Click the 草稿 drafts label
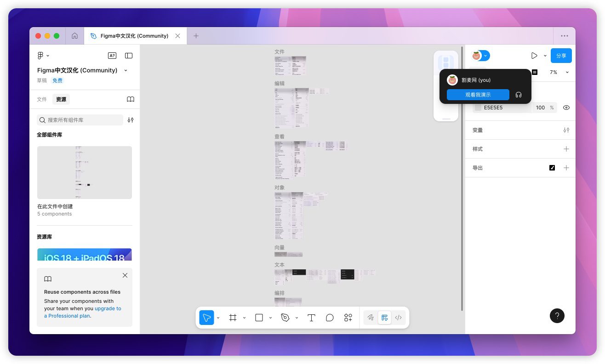 point(42,80)
